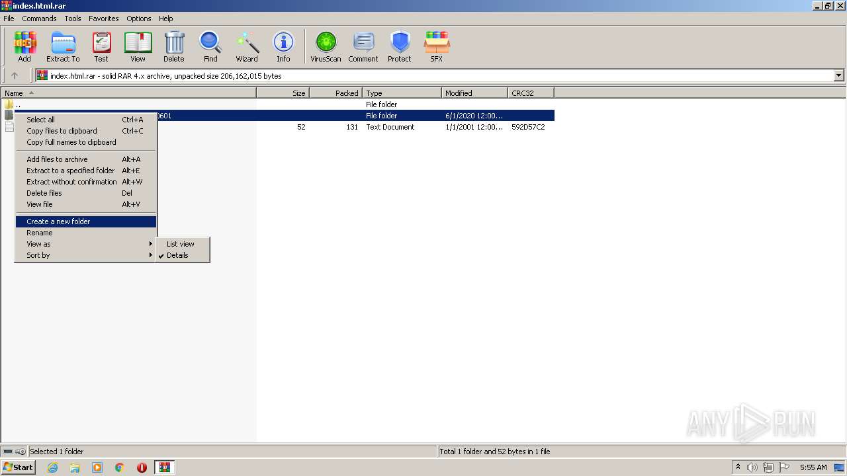Select Create a new folder
The width and height of the screenshot is (847, 476).
86,221
